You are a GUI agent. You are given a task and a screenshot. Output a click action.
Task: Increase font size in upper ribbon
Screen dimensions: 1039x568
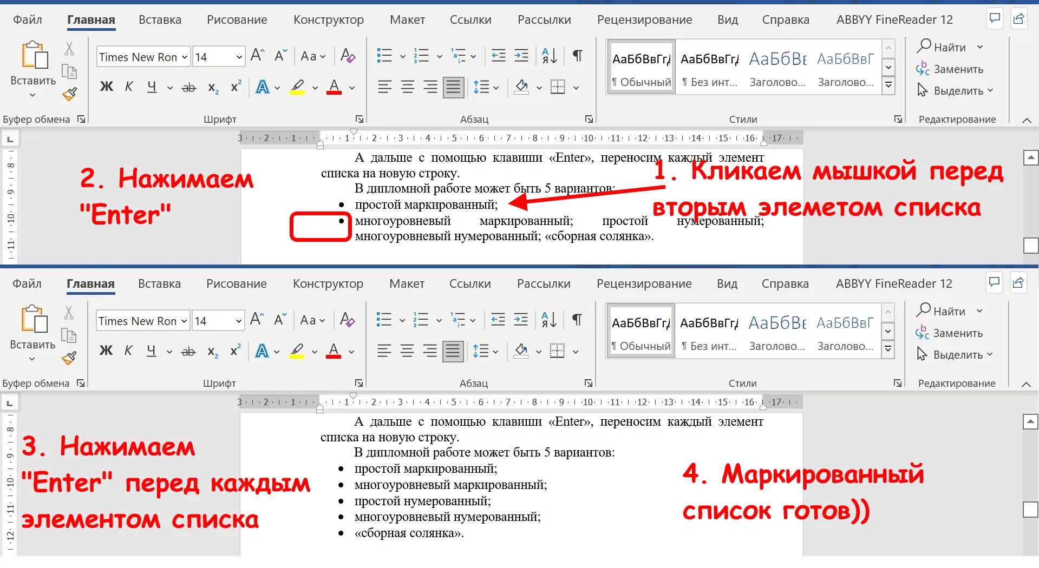[257, 55]
